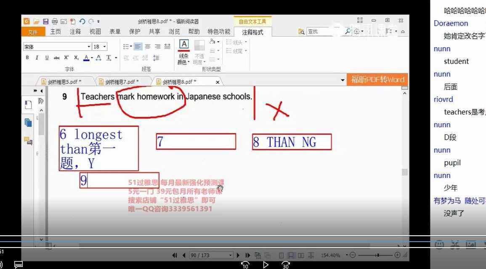Viewport: 486px width, 269px height.
Task: Open the quick access customize arrow
Action: [x=98, y=21]
